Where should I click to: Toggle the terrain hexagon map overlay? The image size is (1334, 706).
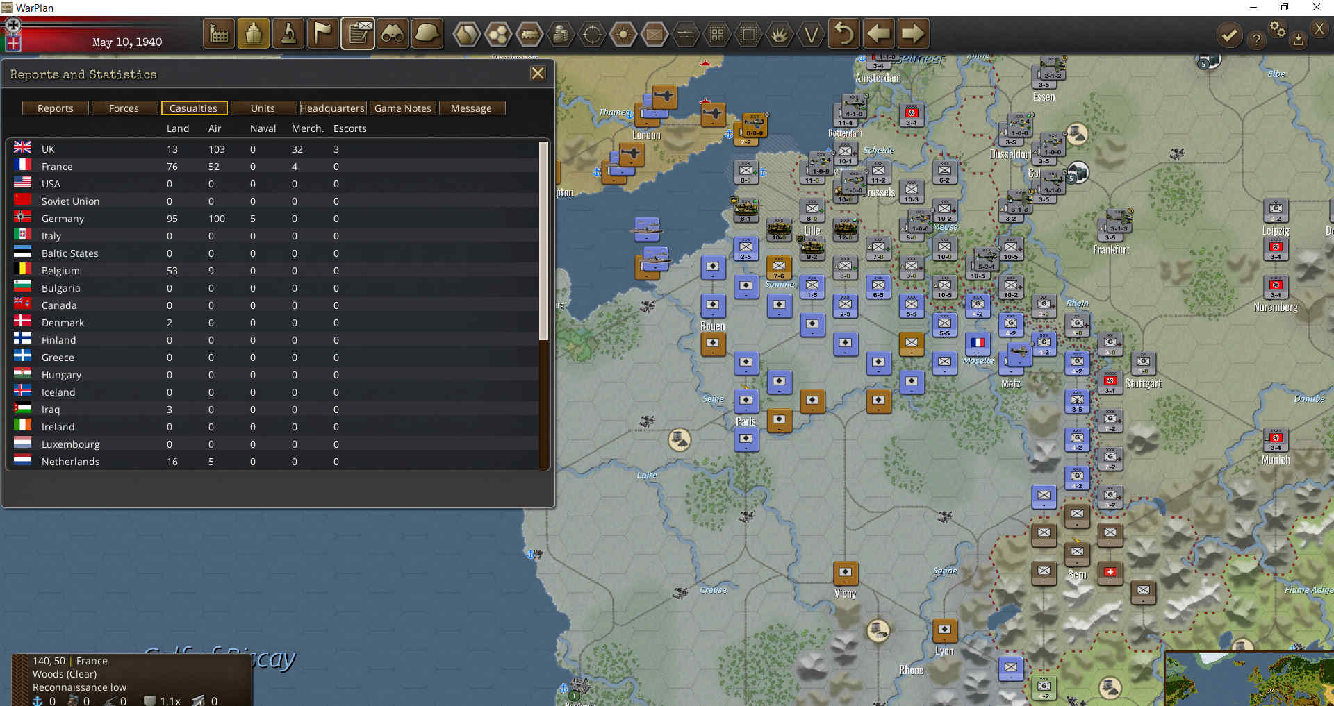coord(467,33)
